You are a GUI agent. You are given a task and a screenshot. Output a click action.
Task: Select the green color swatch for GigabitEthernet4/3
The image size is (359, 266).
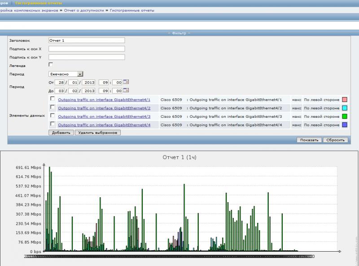tap(345, 116)
